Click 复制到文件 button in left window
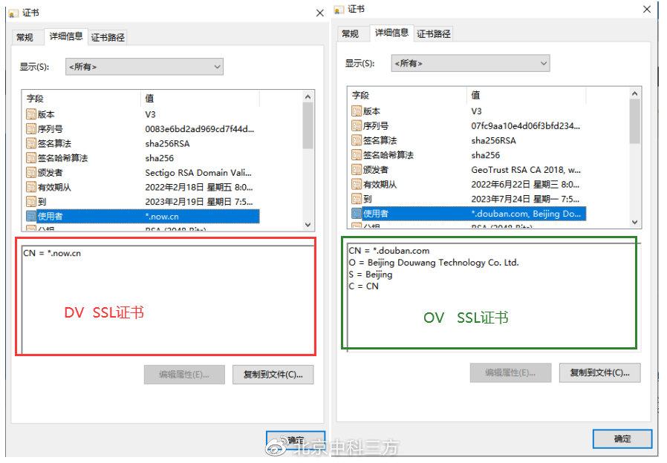The height and width of the screenshot is (463, 667). [x=273, y=375]
